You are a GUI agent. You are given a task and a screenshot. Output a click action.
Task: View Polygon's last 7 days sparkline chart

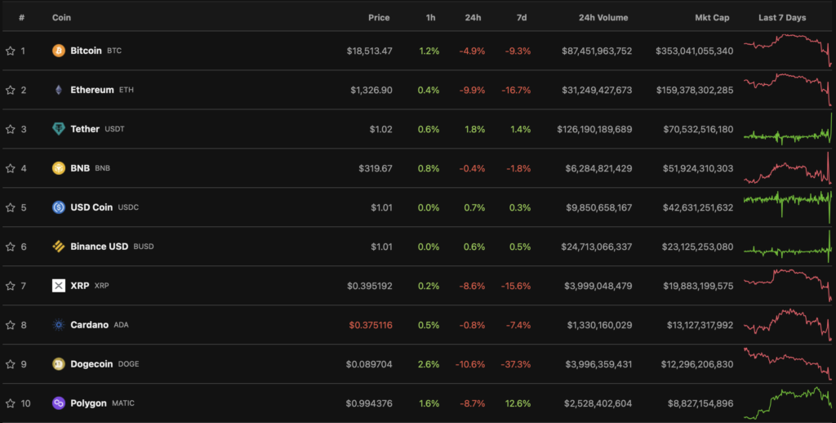pos(787,403)
